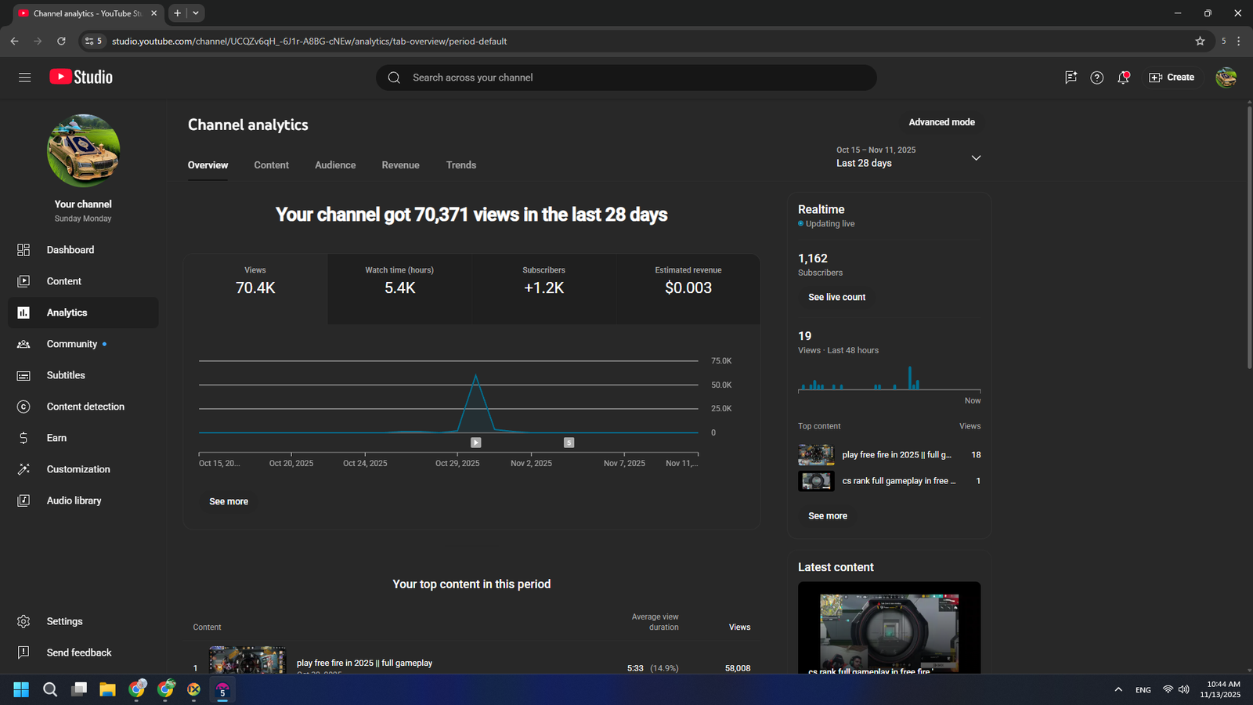The width and height of the screenshot is (1253, 705).
Task: Open Subtitles from the sidebar
Action: pos(66,375)
